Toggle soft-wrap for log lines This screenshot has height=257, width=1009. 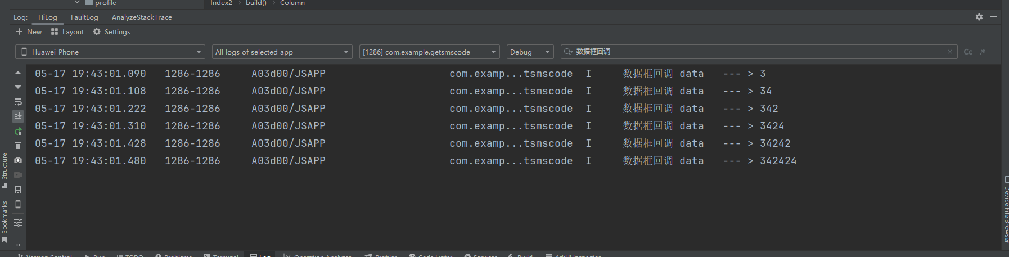(18, 102)
